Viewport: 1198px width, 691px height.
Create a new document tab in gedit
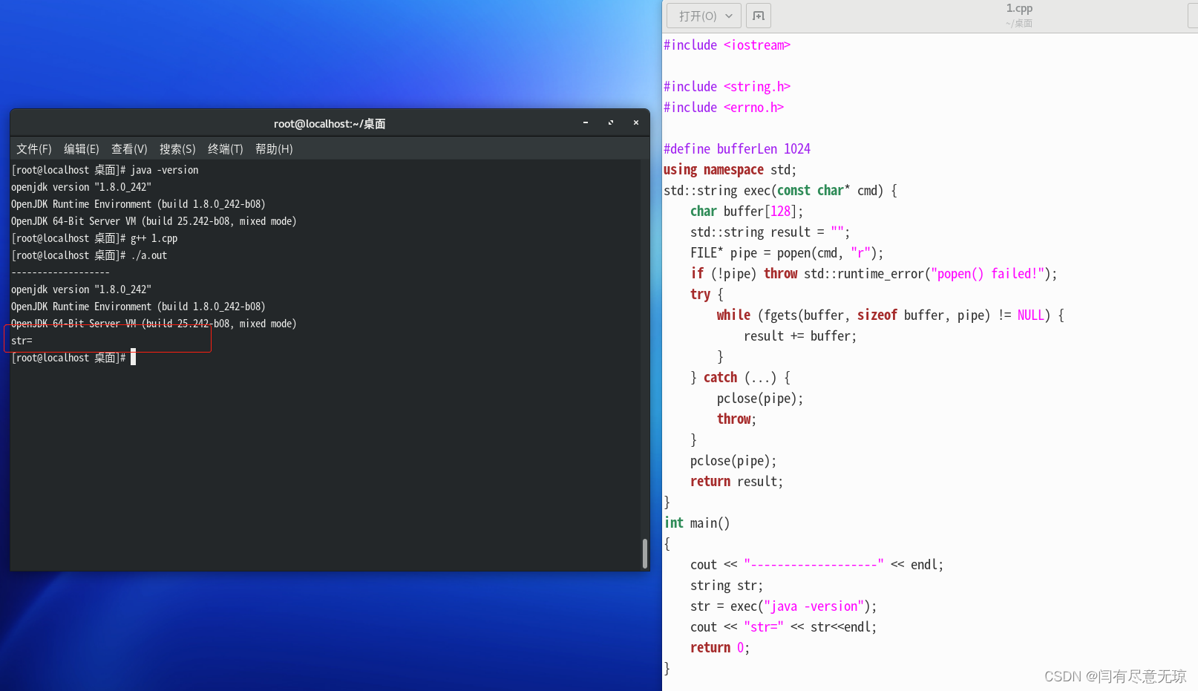coord(758,16)
